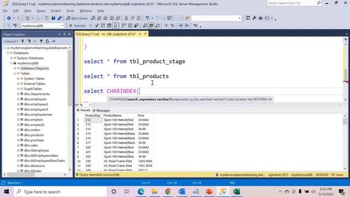Click the Increase Indent icon
This screenshot has width=350, height=197.
point(187,26)
